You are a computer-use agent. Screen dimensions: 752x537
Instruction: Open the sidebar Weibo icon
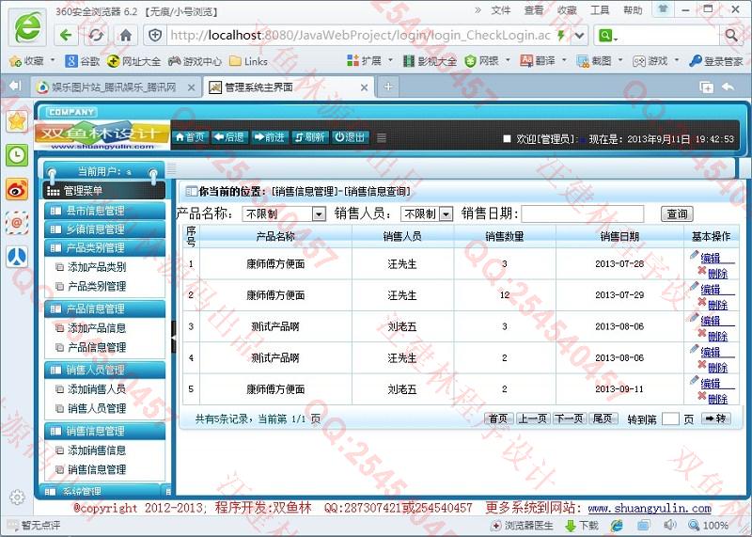tap(17, 189)
